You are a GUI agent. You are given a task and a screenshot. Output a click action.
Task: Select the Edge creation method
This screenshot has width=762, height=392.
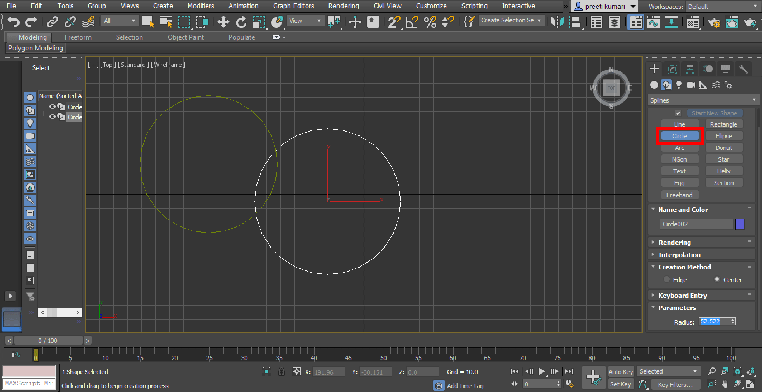point(667,279)
